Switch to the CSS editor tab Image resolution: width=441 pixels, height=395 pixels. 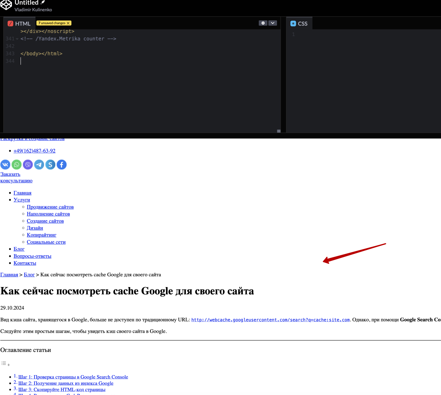point(299,24)
